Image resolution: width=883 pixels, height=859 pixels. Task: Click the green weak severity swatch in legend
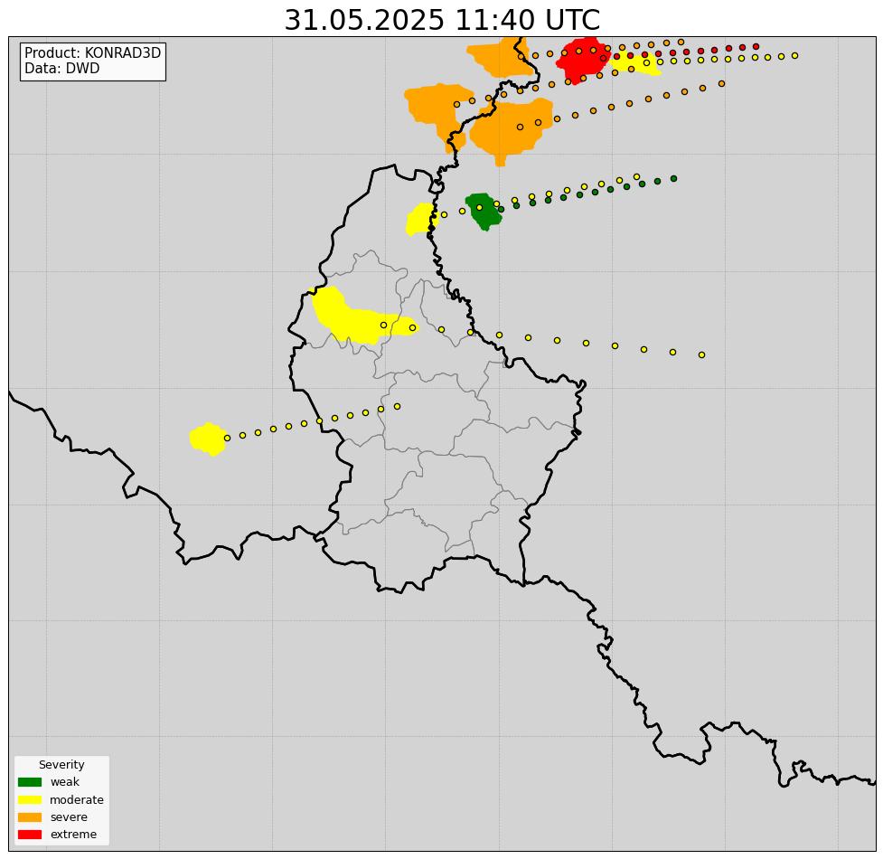[30, 782]
